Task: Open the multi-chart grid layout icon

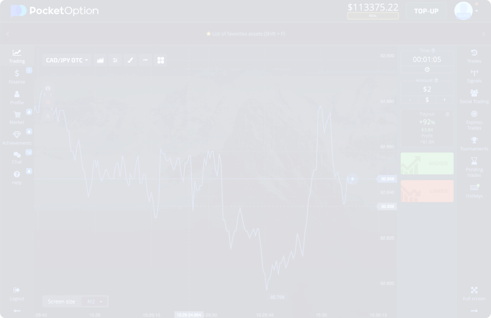Action: coord(161,60)
